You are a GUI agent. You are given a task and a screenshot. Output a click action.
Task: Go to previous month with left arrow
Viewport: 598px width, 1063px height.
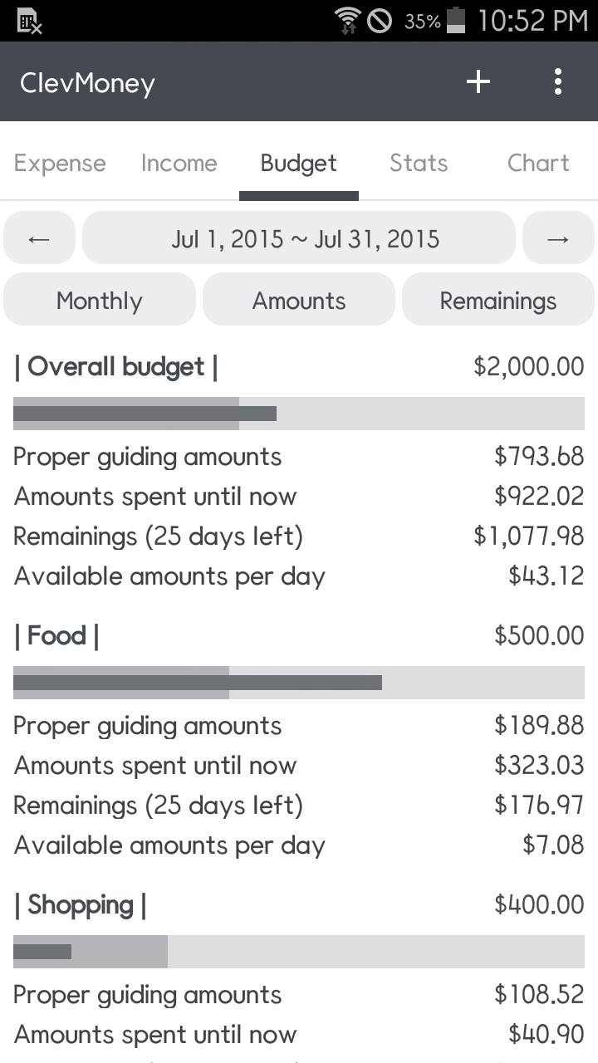39,239
